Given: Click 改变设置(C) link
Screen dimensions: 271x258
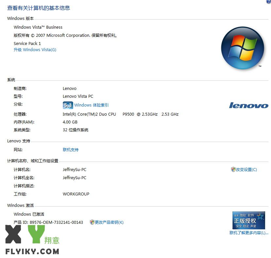Looking at the screenshot, I should click(x=246, y=170).
